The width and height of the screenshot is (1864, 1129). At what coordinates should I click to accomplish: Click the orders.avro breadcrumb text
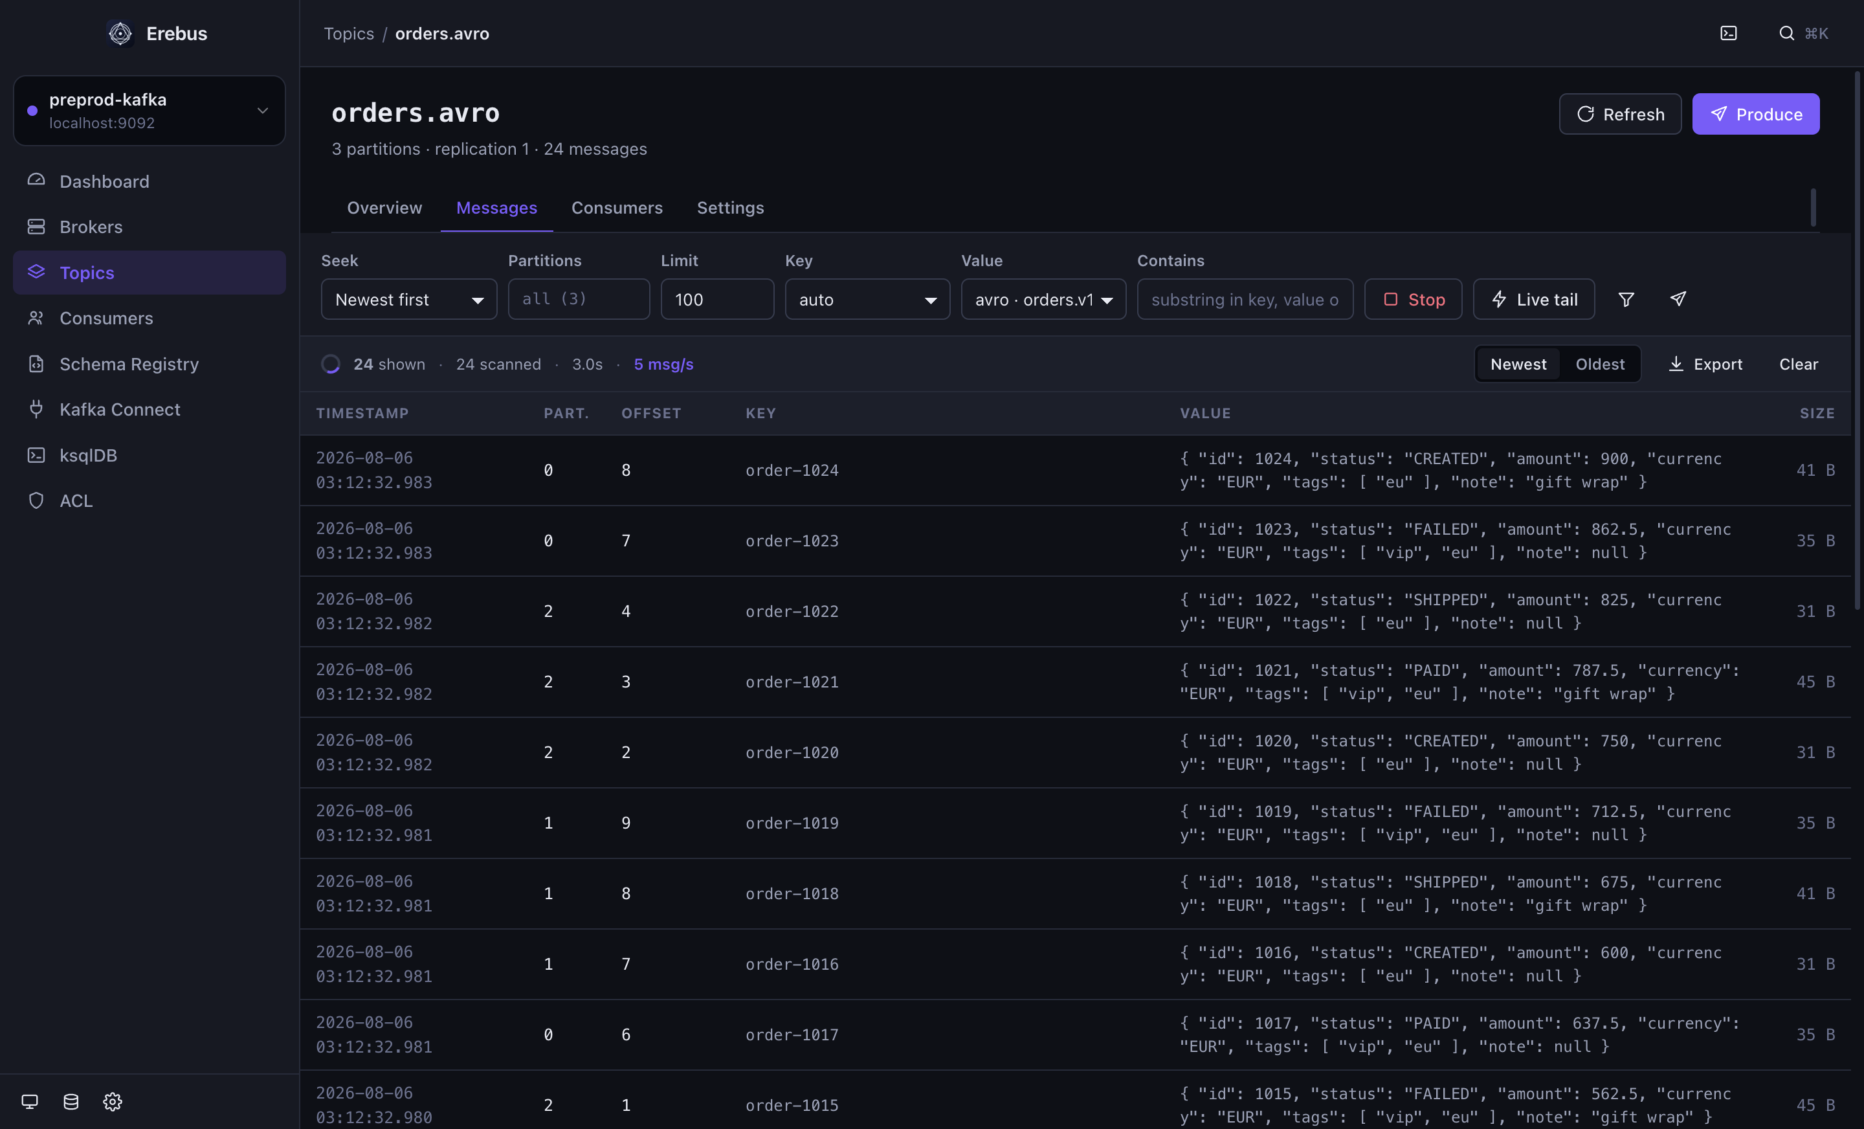click(x=442, y=34)
